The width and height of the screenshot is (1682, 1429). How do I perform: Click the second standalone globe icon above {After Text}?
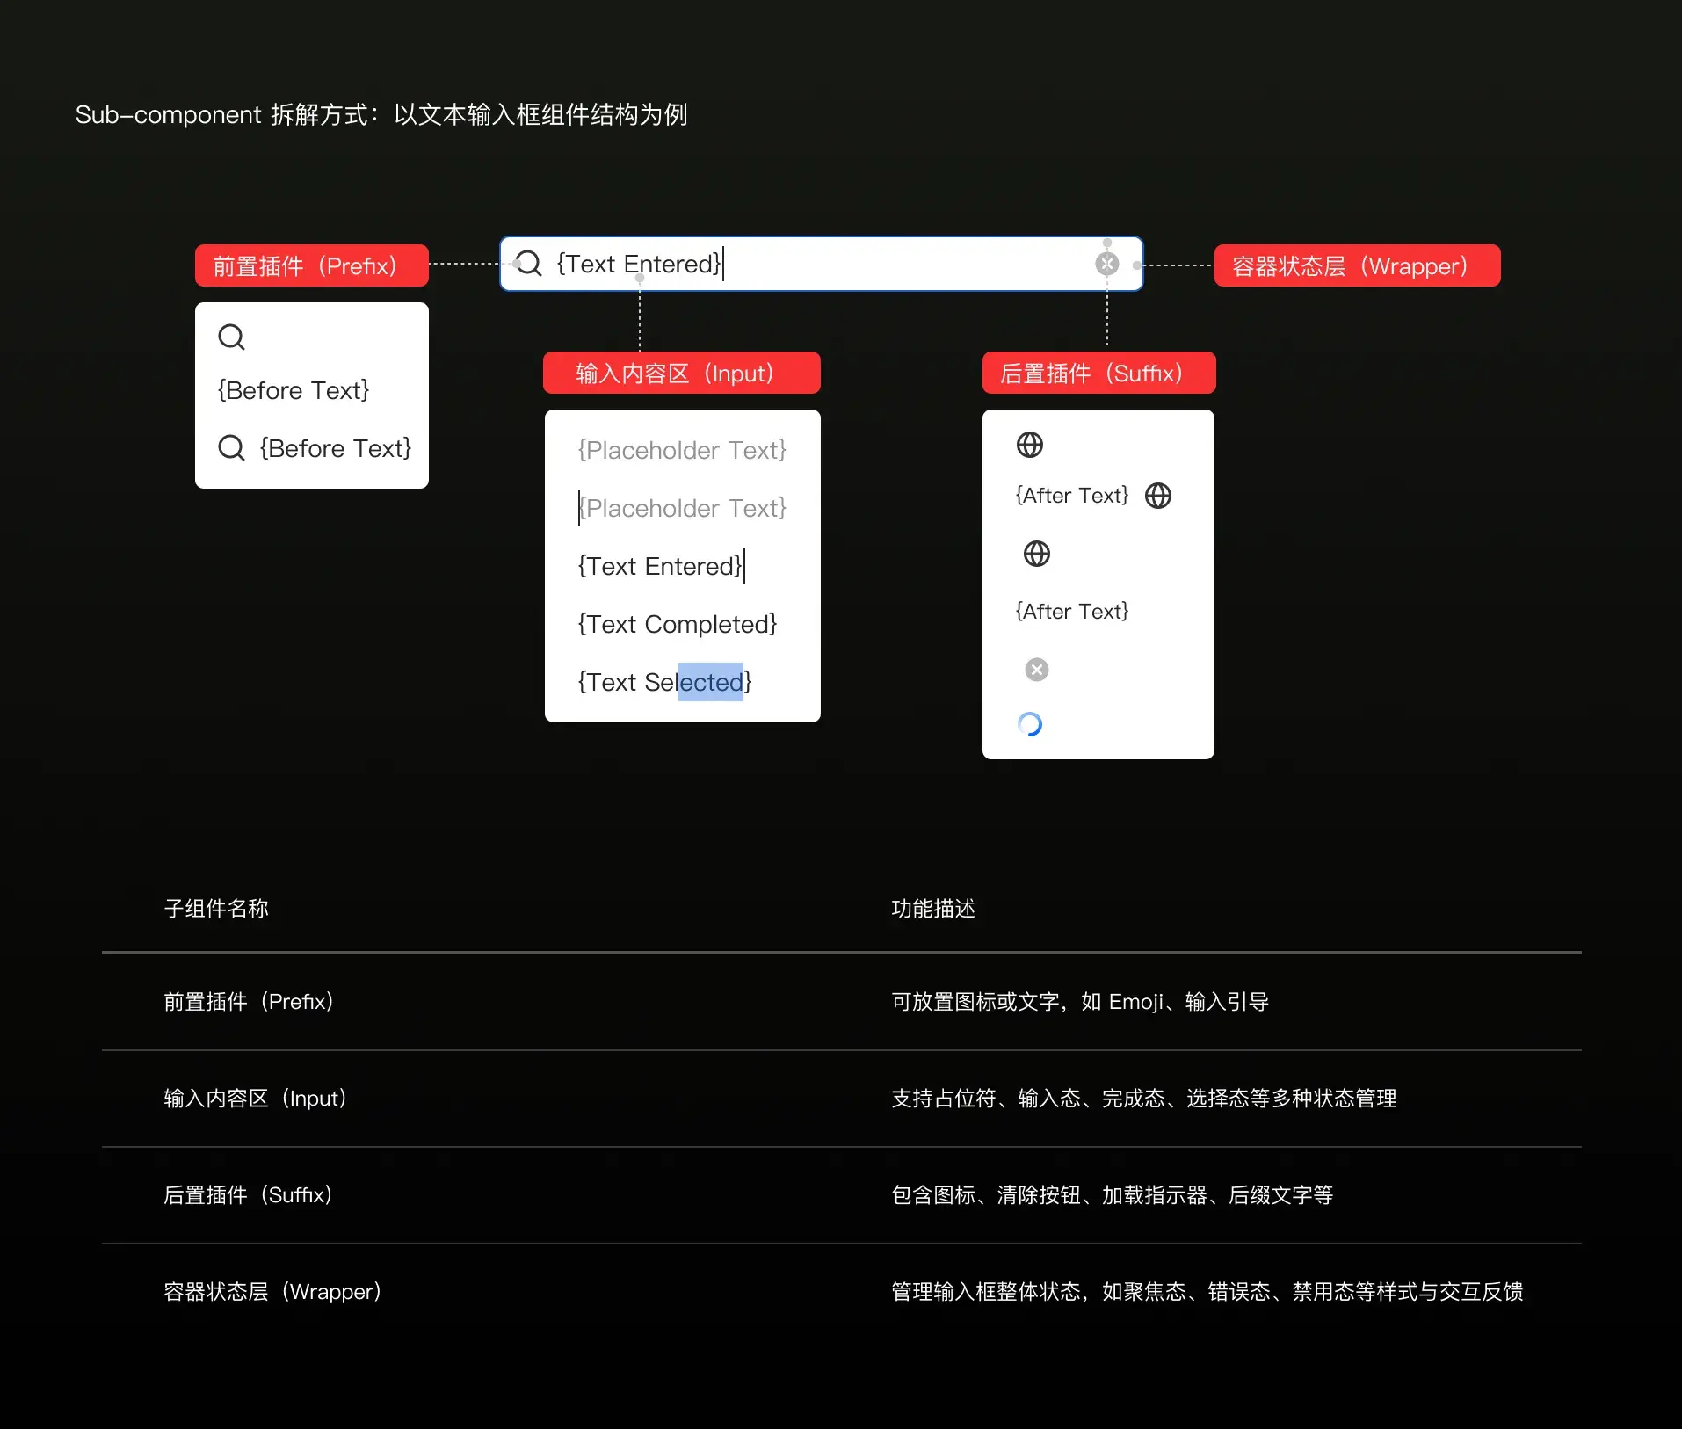(x=1036, y=553)
